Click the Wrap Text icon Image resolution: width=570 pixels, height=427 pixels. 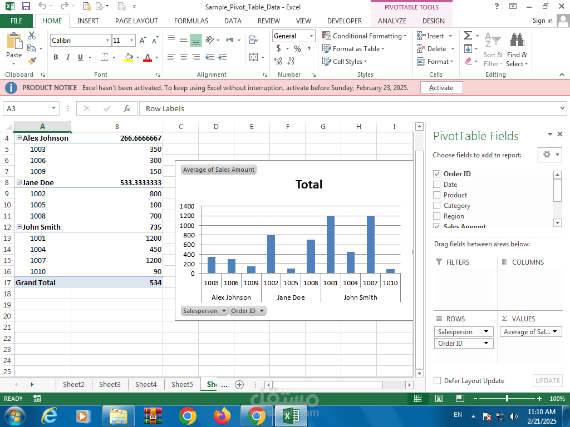pos(253,40)
